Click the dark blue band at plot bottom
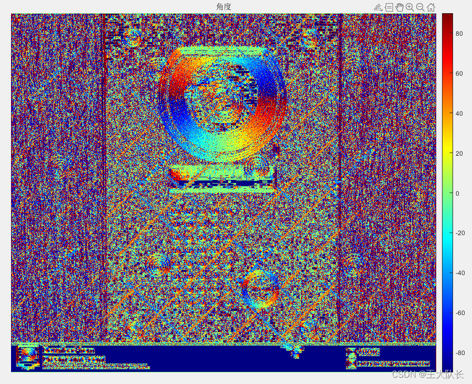 pos(223,358)
